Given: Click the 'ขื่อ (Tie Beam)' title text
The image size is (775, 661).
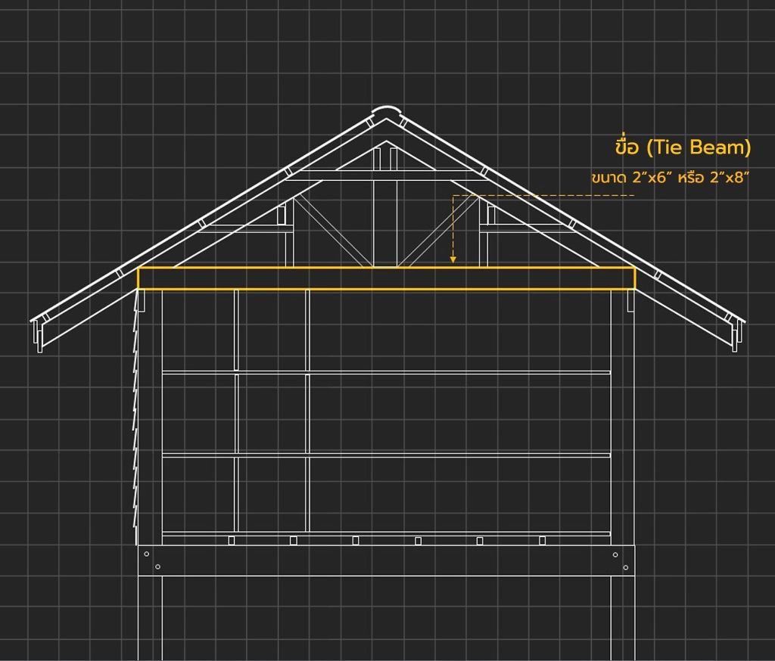Looking at the screenshot, I should click(683, 147).
